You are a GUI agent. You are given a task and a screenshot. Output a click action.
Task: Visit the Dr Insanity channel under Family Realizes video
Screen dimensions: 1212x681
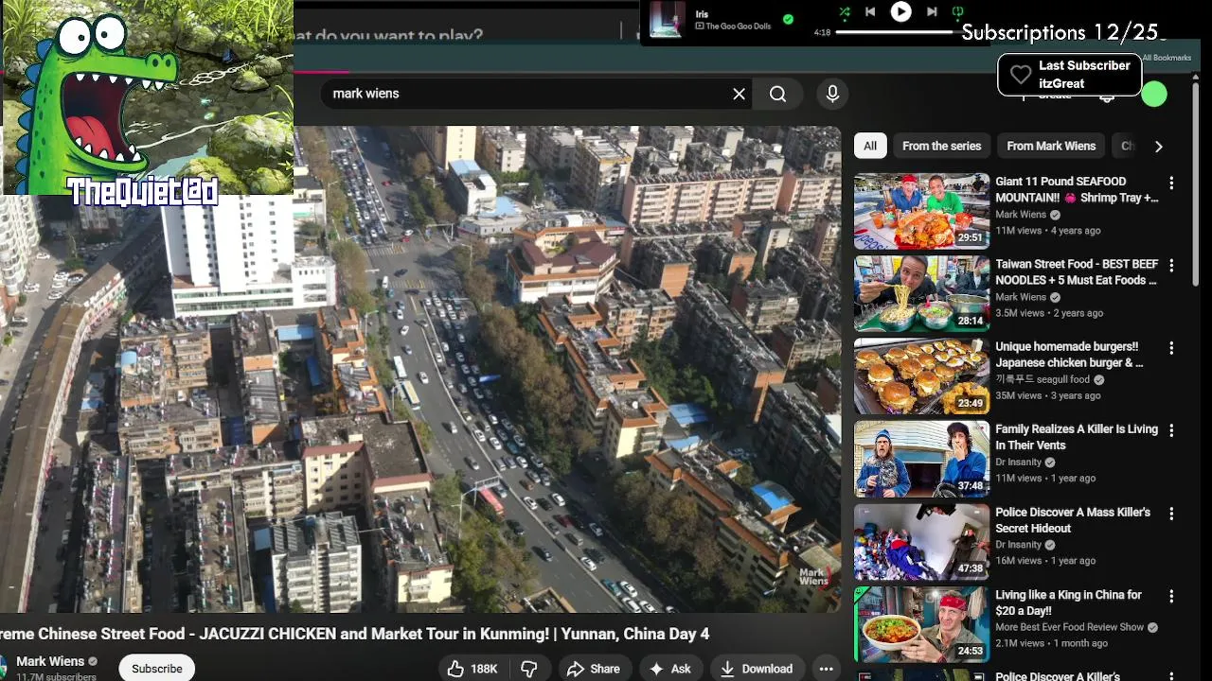pos(1019,462)
